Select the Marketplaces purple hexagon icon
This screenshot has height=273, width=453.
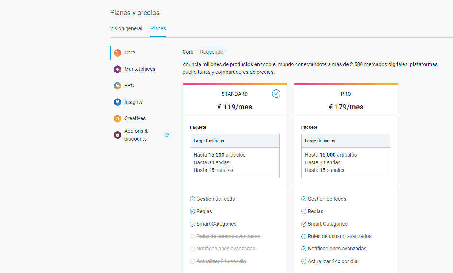117,69
